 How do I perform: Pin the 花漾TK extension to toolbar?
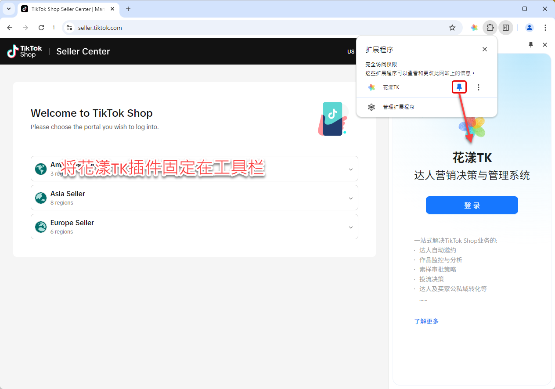459,87
